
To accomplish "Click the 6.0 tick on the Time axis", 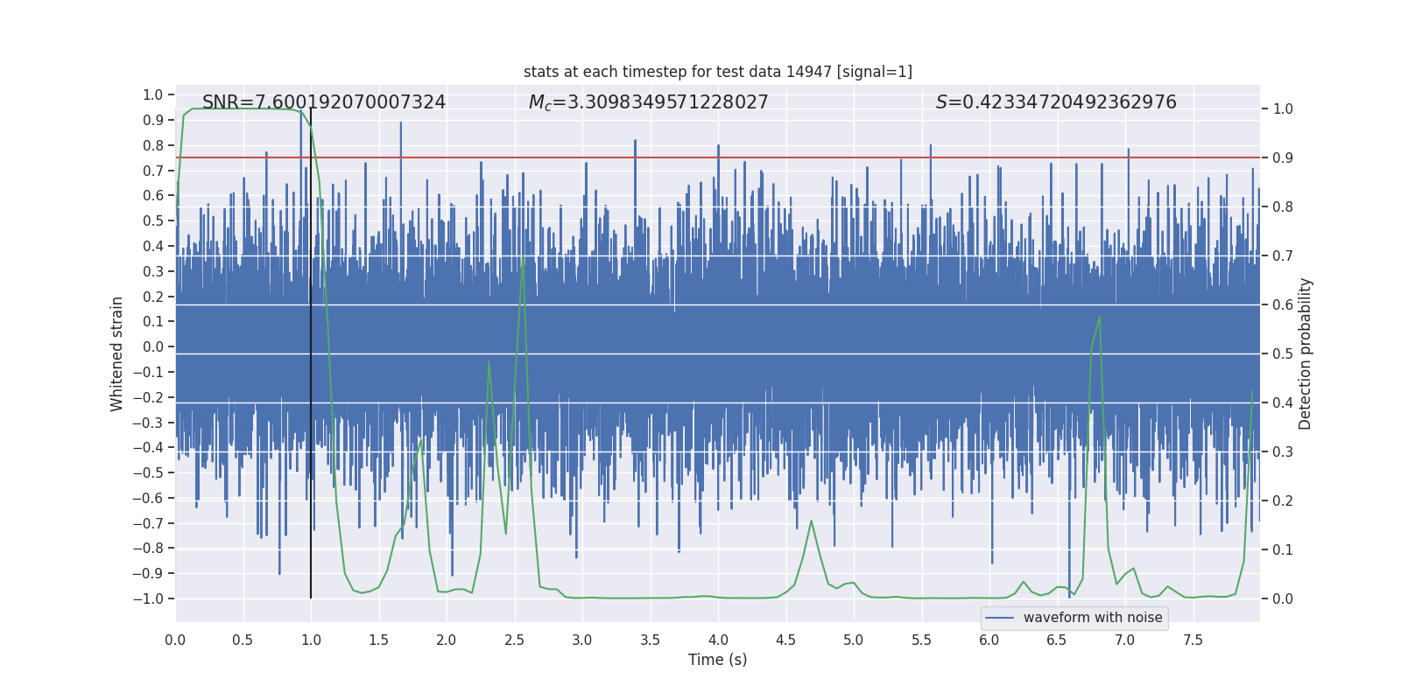I will [x=989, y=640].
